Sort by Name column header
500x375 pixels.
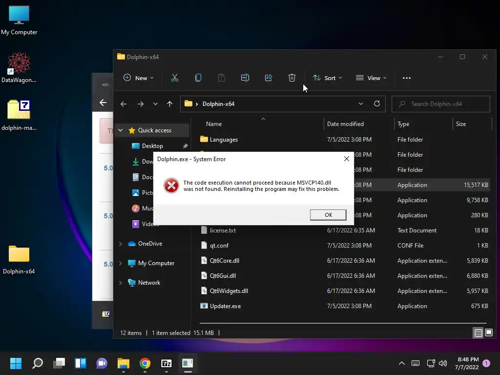pyautogui.click(x=214, y=124)
